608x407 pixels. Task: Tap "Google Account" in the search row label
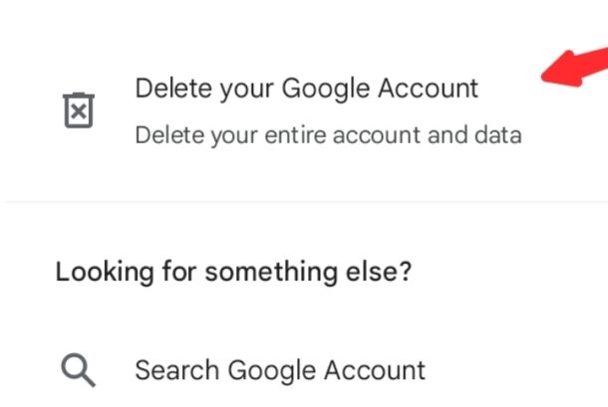pos(327,370)
